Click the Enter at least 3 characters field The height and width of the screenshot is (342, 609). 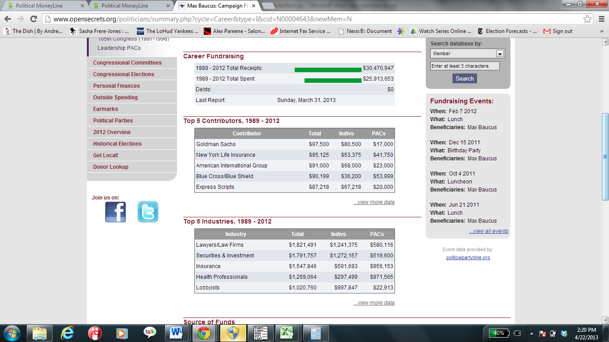465,66
